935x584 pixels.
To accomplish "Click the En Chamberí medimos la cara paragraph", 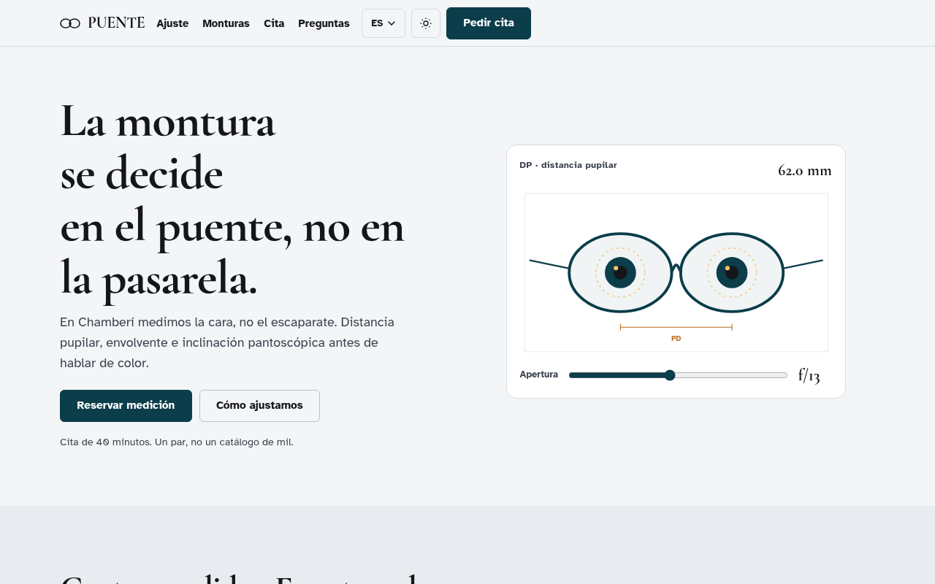I will pyautogui.click(x=227, y=342).
